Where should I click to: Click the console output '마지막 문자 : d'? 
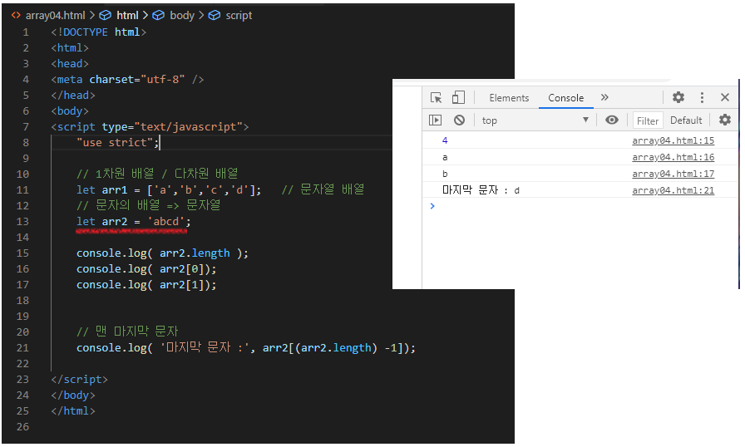pyautogui.click(x=481, y=190)
